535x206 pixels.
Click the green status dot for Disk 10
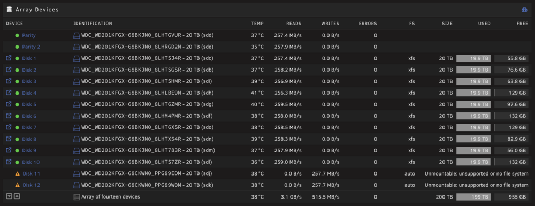(x=17, y=162)
